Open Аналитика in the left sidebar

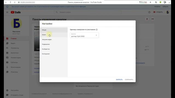[x=16, y=53]
